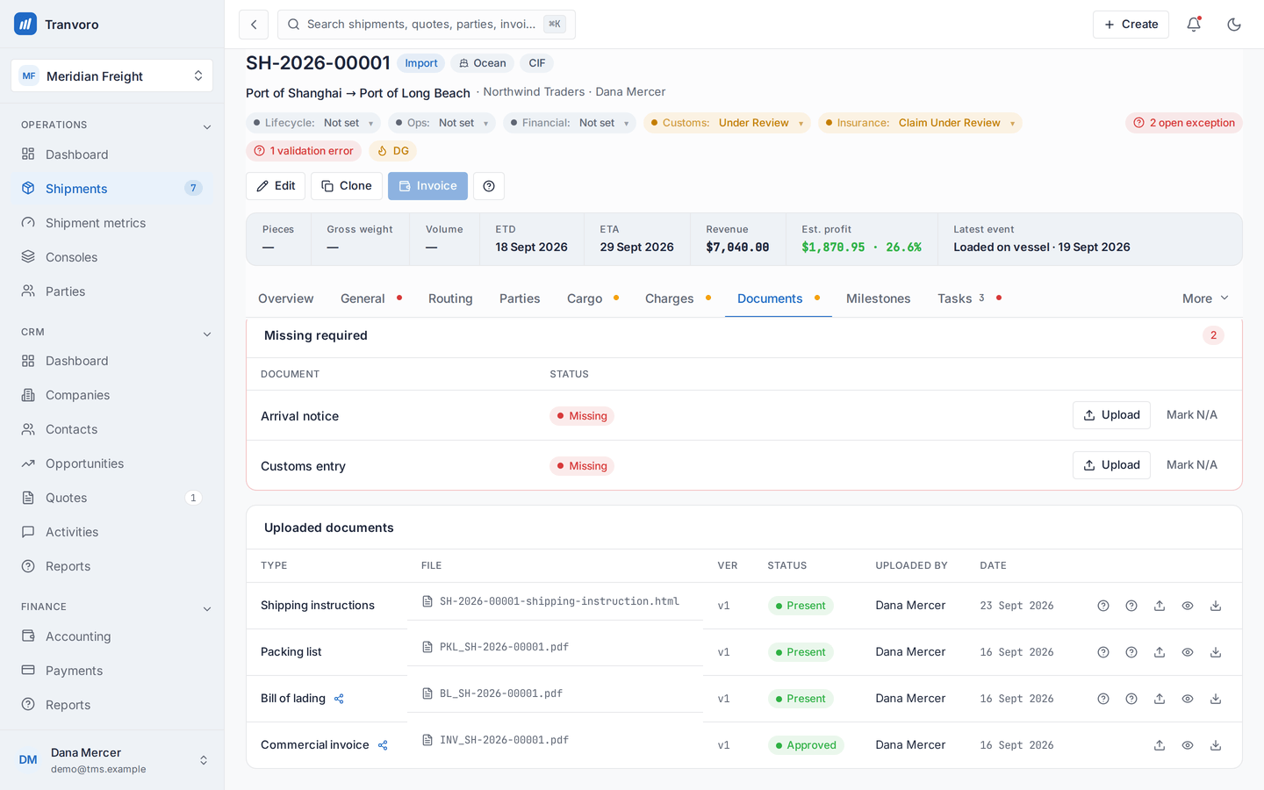Download the Packing list file
The width and height of the screenshot is (1264, 790).
pyautogui.click(x=1216, y=652)
